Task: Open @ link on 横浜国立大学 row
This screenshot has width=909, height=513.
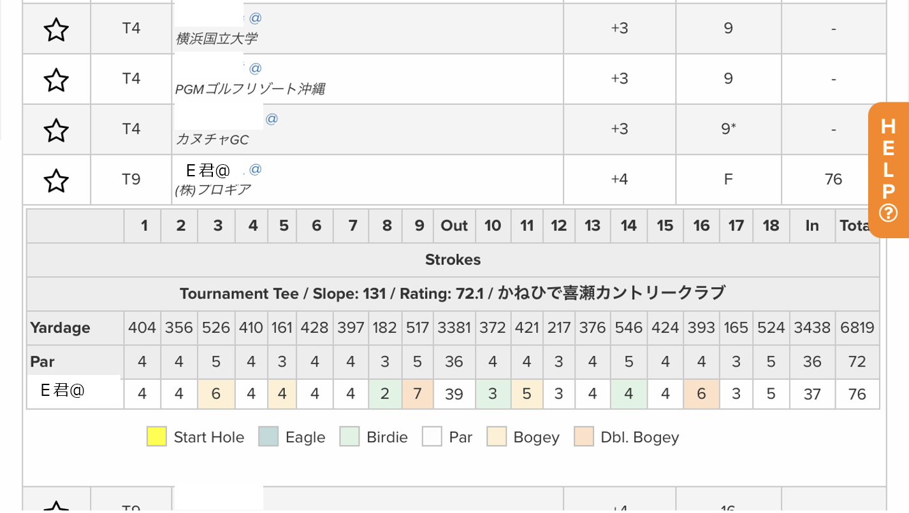Action: pos(255,18)
